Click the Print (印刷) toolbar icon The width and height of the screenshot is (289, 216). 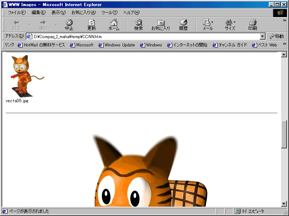point(253,25)
